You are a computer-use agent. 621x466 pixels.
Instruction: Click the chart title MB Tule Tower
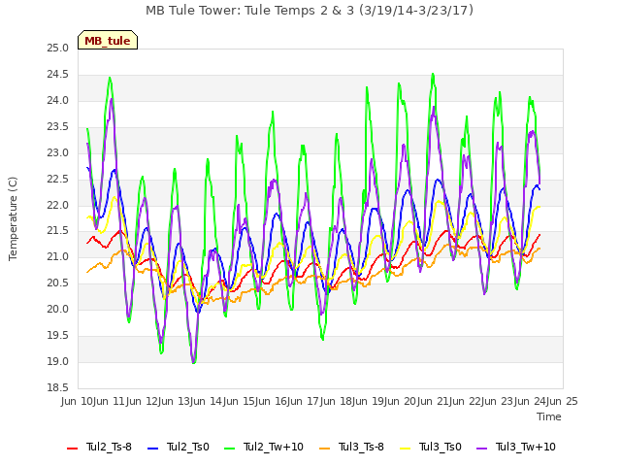click(x=310, y=10)
